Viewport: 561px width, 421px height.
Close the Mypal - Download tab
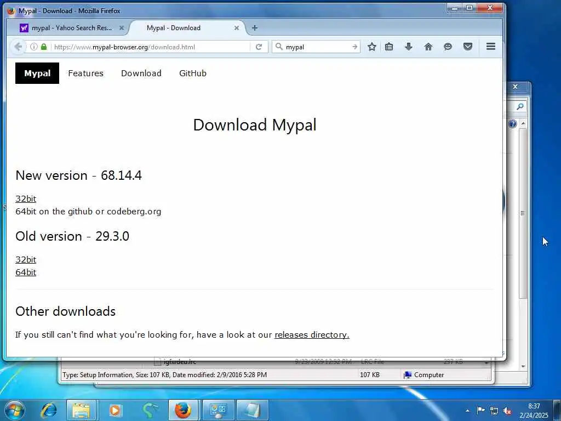point(237,28)
